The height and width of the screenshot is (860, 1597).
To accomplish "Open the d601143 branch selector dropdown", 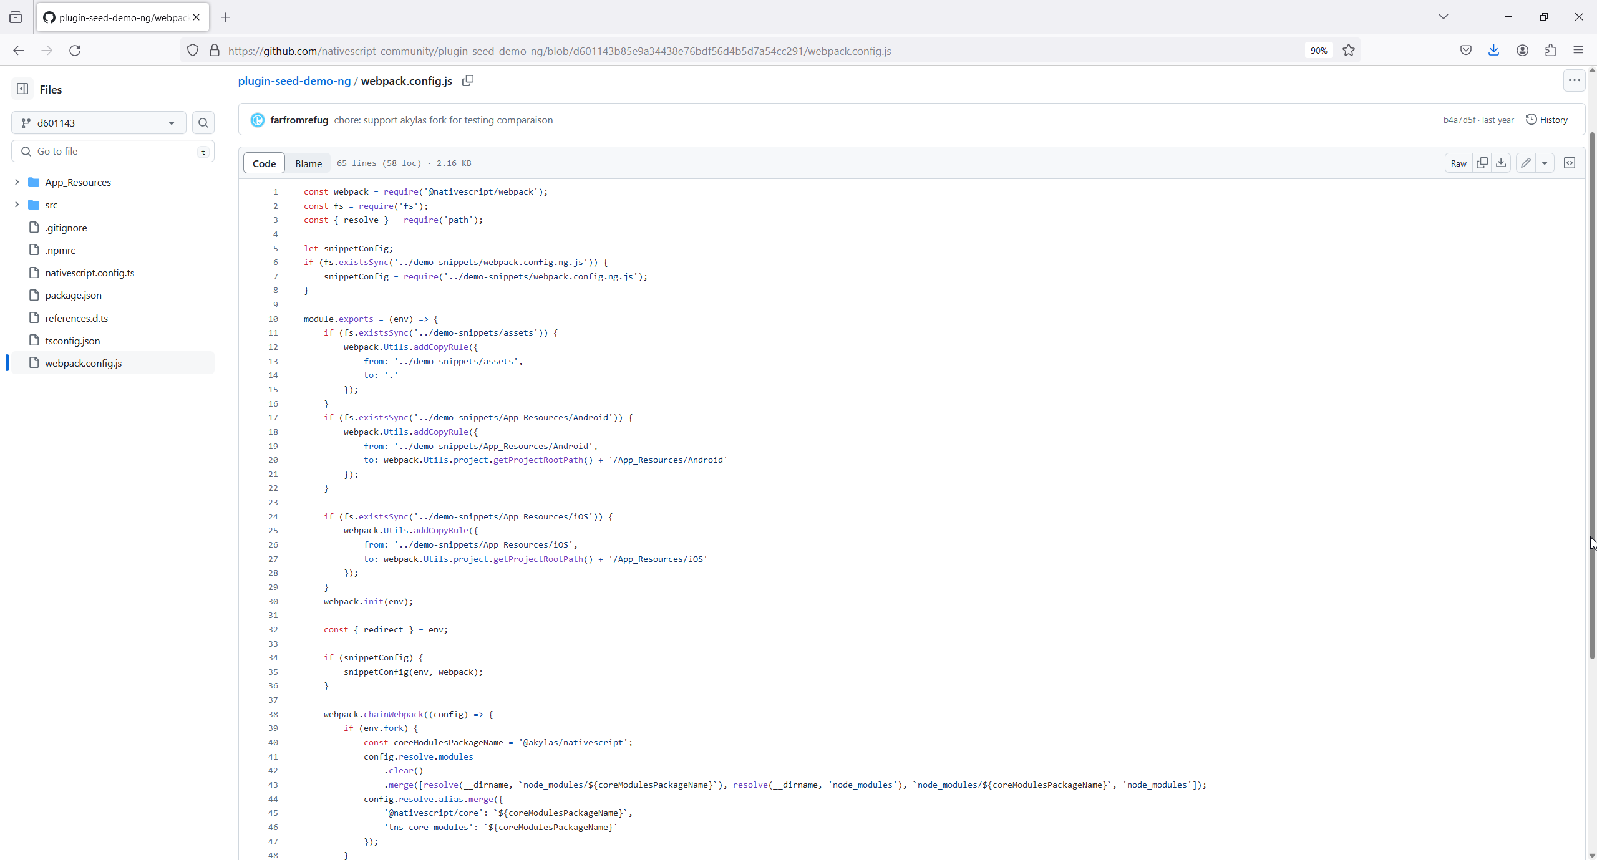I will click(97, 122).
